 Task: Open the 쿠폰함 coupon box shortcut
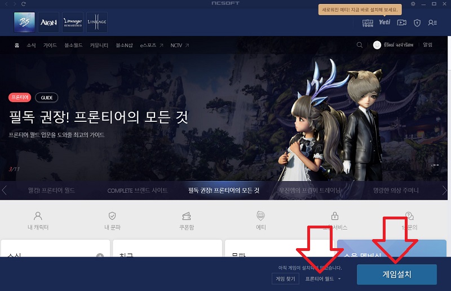click(x=187, y=221)
